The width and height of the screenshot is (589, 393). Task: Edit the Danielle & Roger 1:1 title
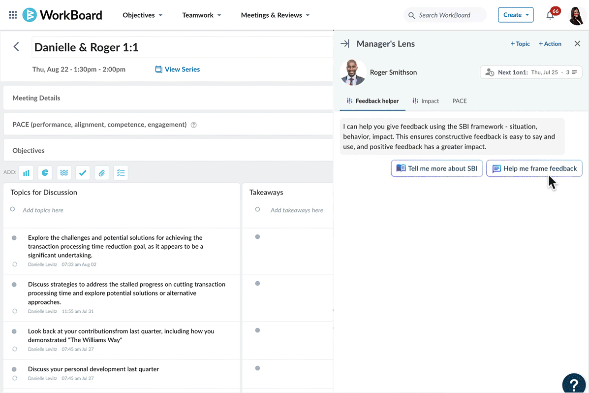coord(182,47)
